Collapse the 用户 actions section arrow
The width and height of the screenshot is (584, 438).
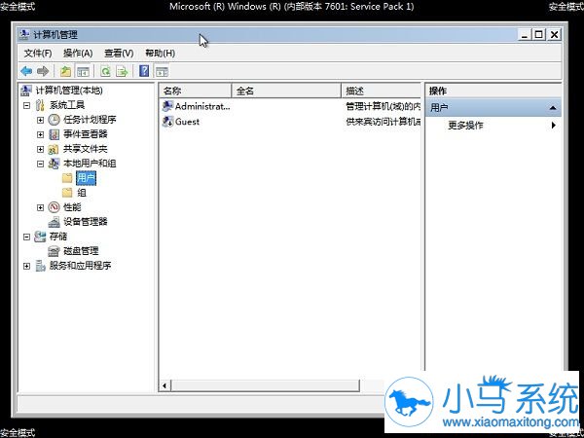coord(553,108)
